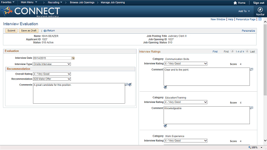Show next Interview Ratings rows arrow

[x=247, y=51]
